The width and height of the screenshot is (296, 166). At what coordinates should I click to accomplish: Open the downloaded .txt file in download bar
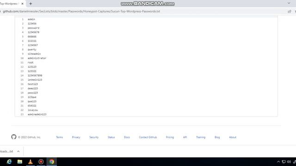point(6,151)
